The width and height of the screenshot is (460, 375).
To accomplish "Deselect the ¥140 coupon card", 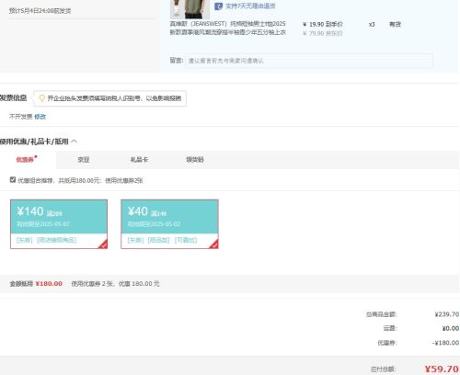I will (59, 224).
